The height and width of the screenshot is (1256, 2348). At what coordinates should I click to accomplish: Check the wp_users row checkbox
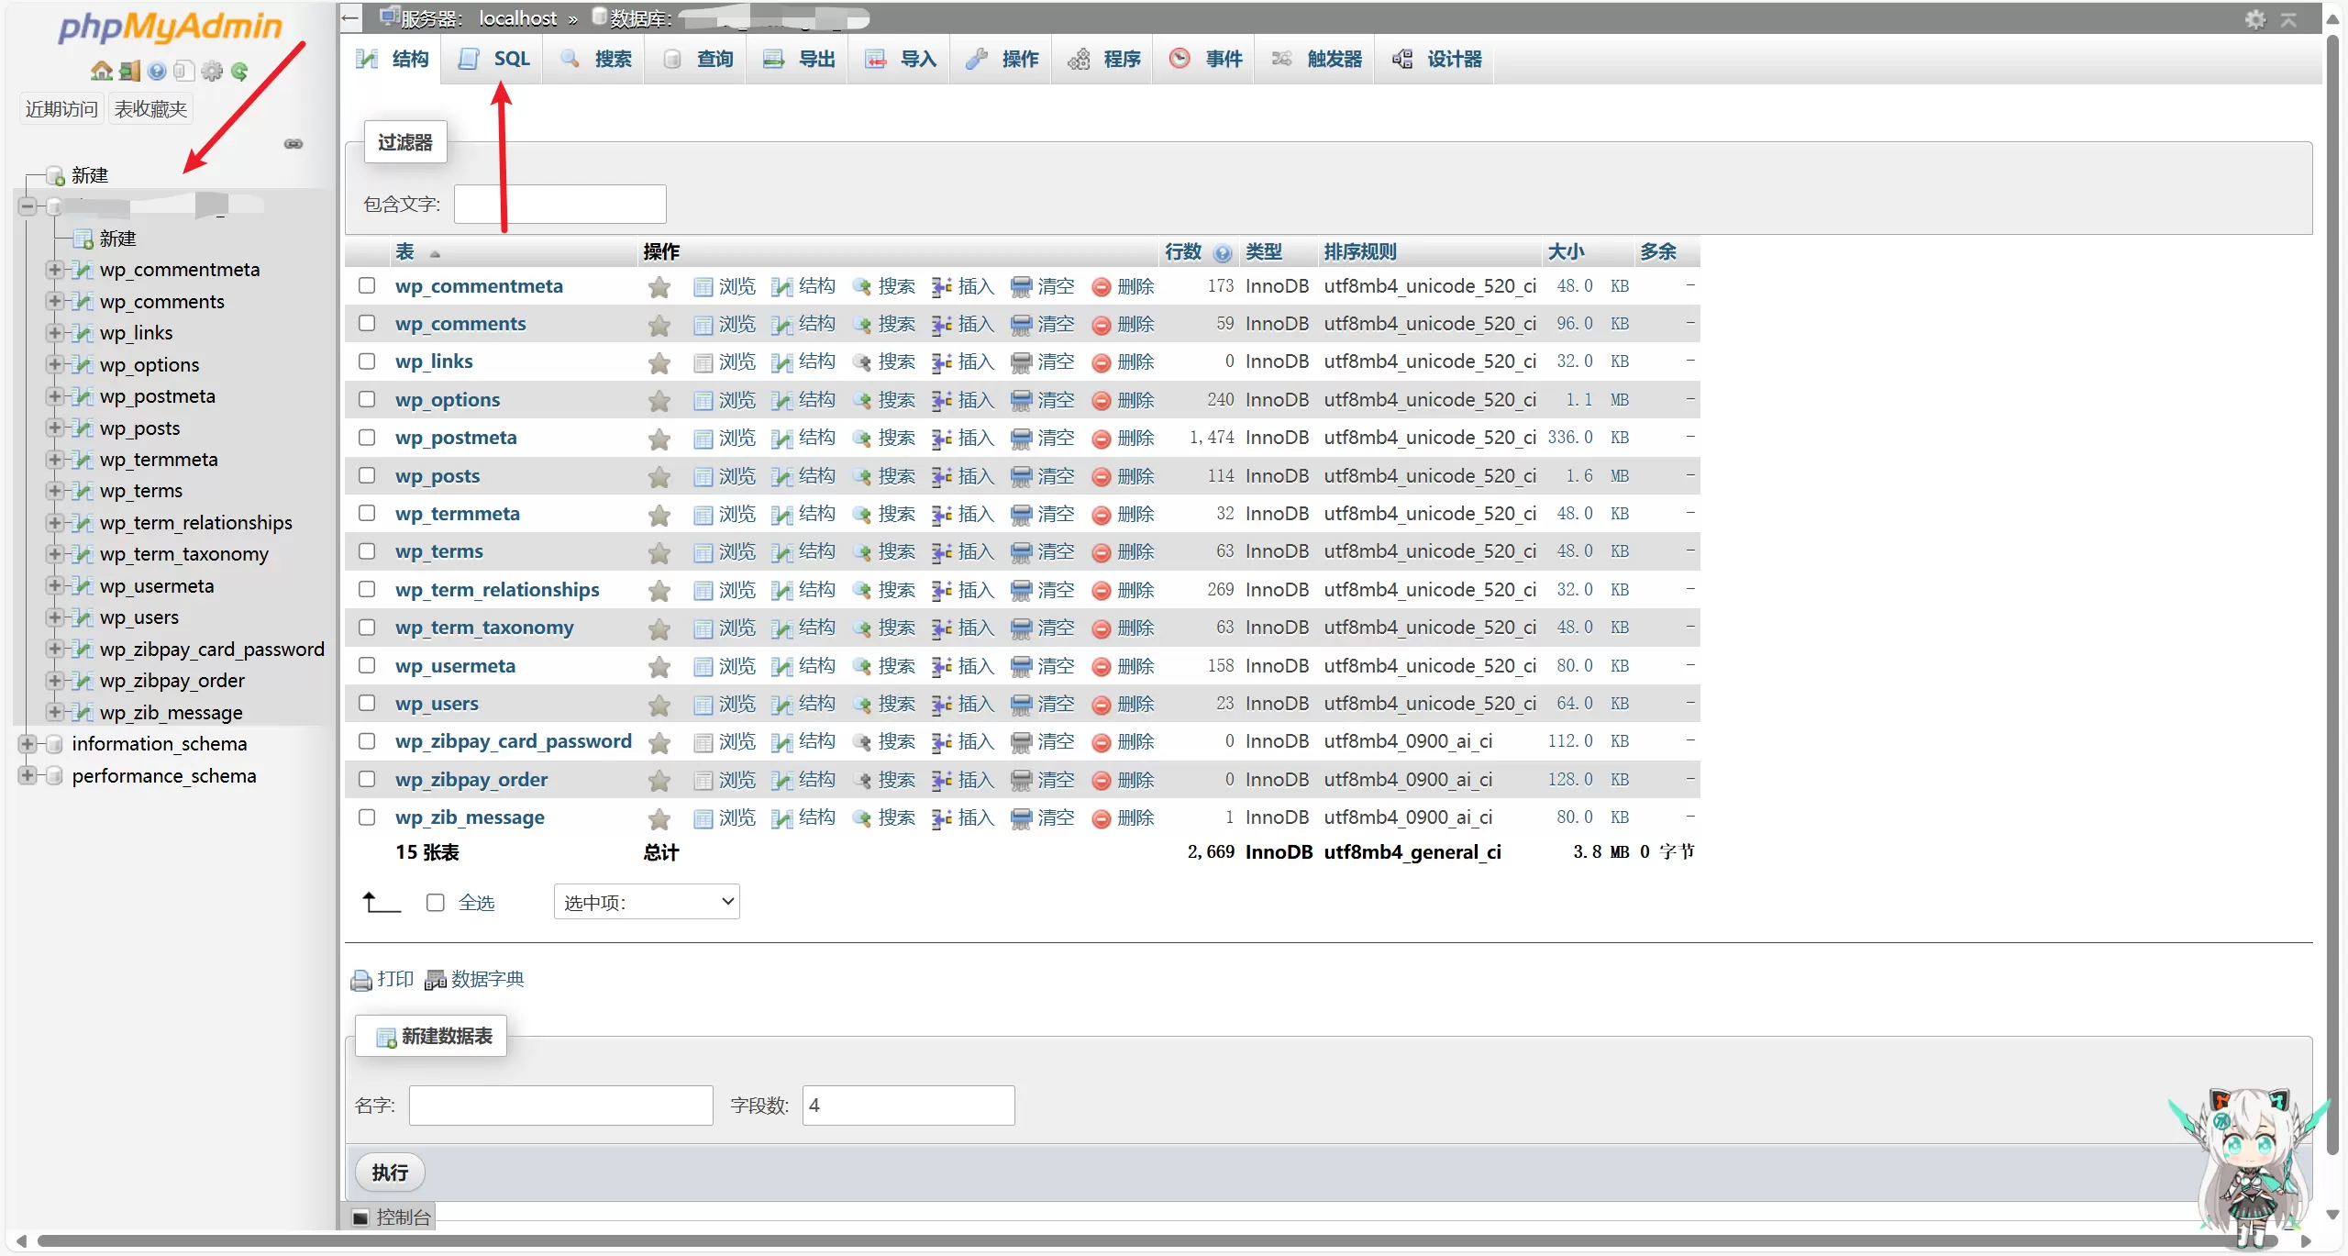pyautogui.click(x=367, y=704)
